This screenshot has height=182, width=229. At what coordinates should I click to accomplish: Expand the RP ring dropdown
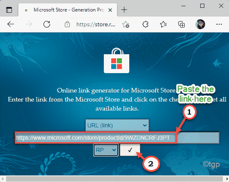click(x=106, y=150)
